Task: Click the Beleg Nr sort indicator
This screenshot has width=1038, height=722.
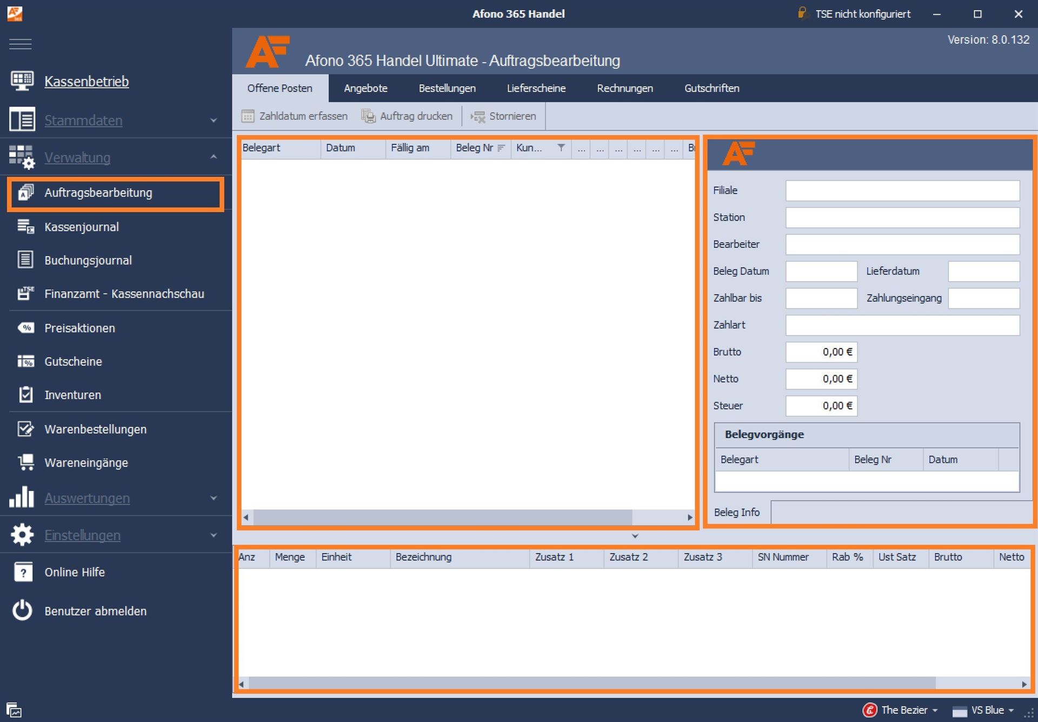Action: [x=501, y=148]
